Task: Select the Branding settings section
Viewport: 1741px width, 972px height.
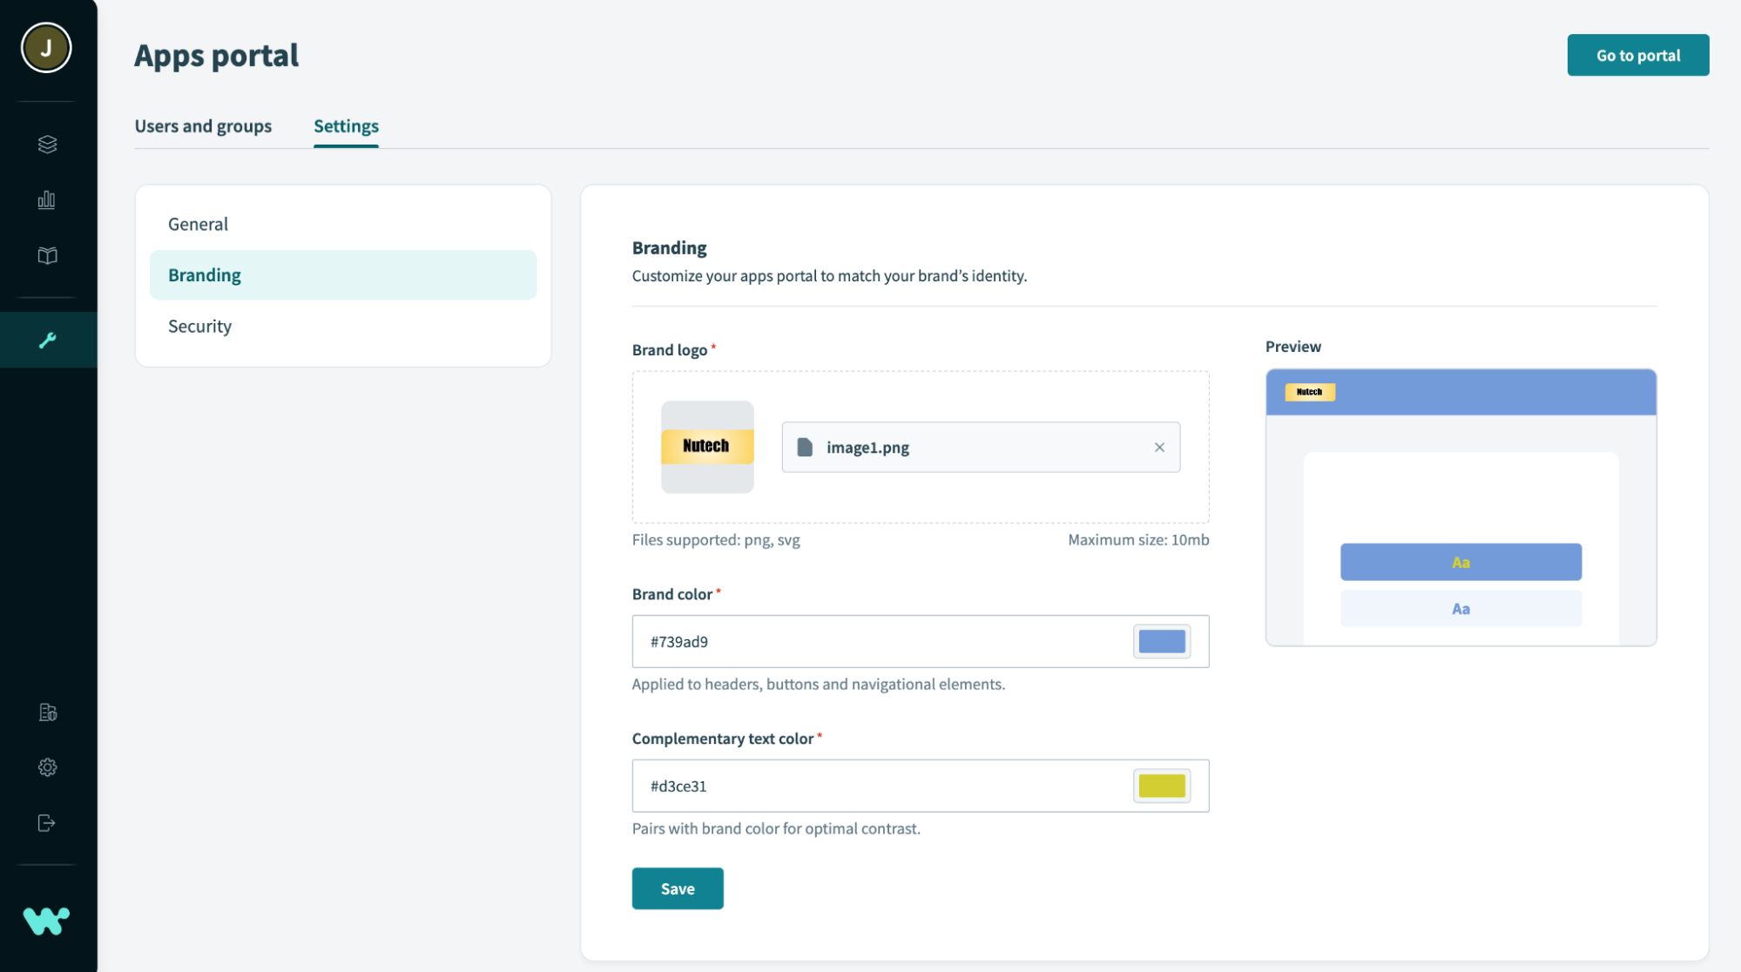Action: pyautogui.click(x=206, y=275)
